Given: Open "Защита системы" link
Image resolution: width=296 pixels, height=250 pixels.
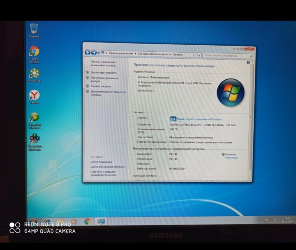Looking at the screenshot, I should coord(101,86).
